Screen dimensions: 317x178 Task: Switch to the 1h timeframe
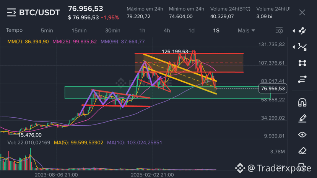coord(142,31)
